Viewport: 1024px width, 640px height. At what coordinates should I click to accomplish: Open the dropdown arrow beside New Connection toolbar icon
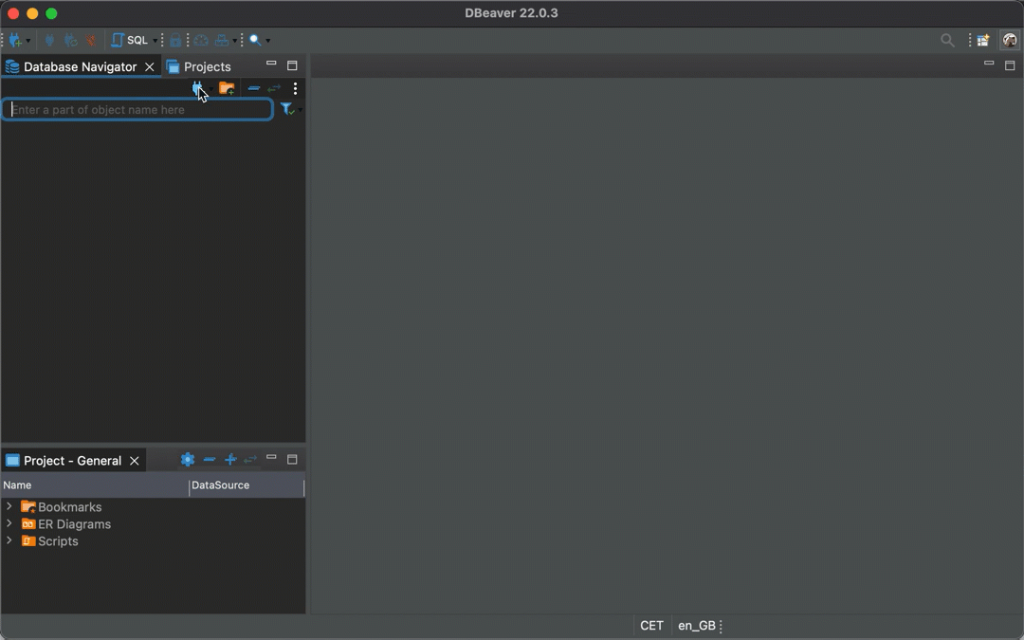click(x=28, y=41)
